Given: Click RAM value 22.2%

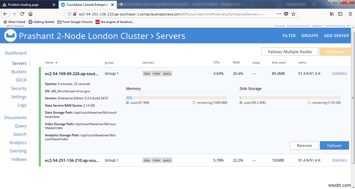Looking at the screenshot, I should (238, 160).
